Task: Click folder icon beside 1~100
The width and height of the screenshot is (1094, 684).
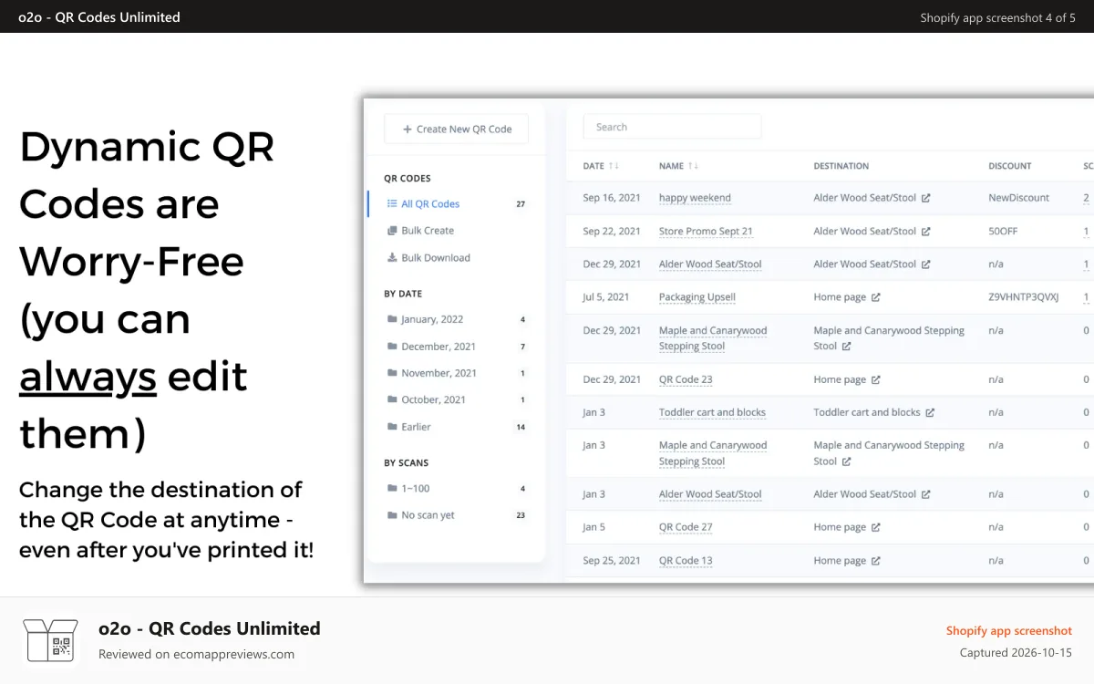Action: coord(392,489)
